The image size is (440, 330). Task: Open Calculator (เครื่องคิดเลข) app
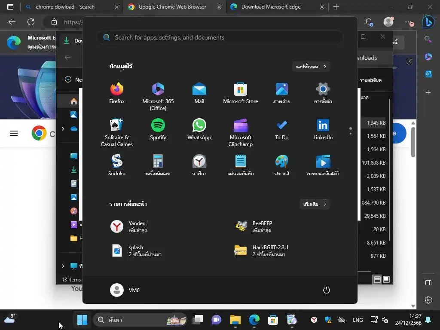click(158, 165)
